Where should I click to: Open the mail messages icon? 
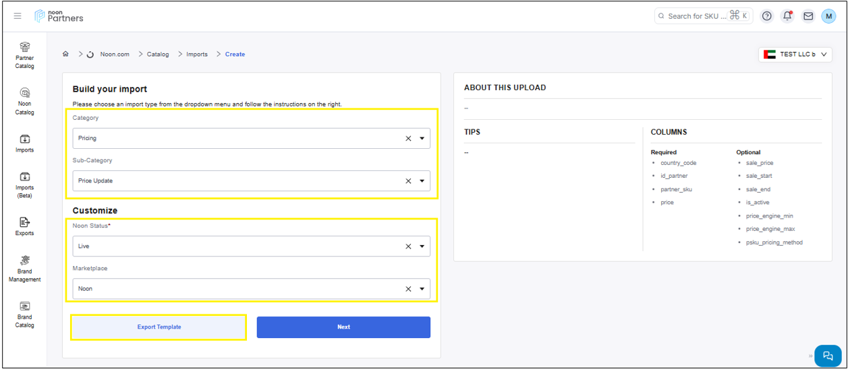coord(808,16)
